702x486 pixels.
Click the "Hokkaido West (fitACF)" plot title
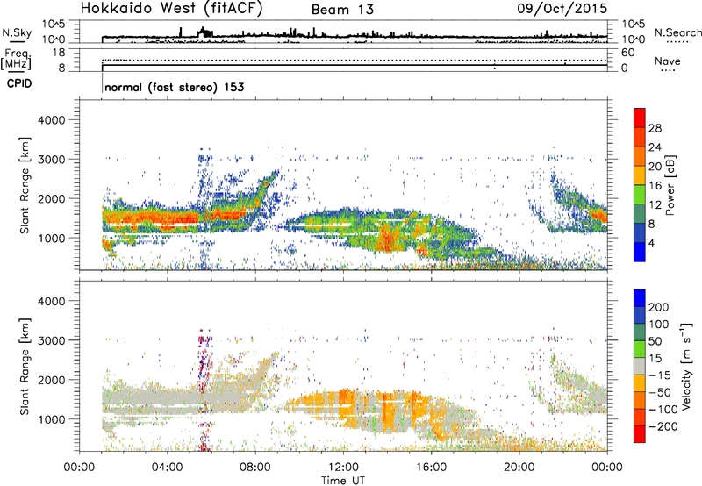tap(171, 9)
